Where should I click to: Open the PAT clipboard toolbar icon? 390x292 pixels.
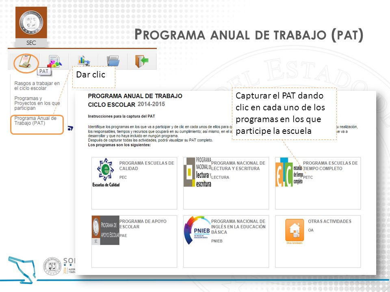26,62
